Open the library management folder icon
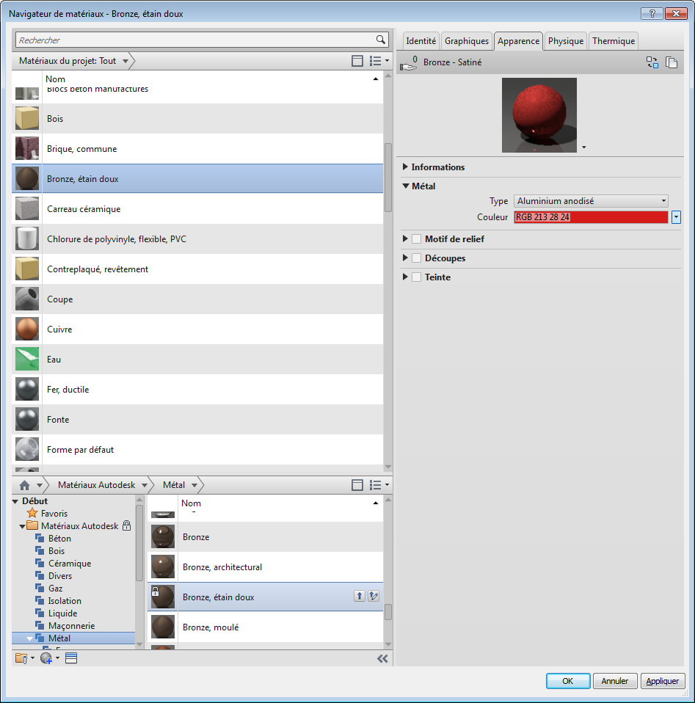The height and width of the screenshot is (703, 695). coord(24,658)
